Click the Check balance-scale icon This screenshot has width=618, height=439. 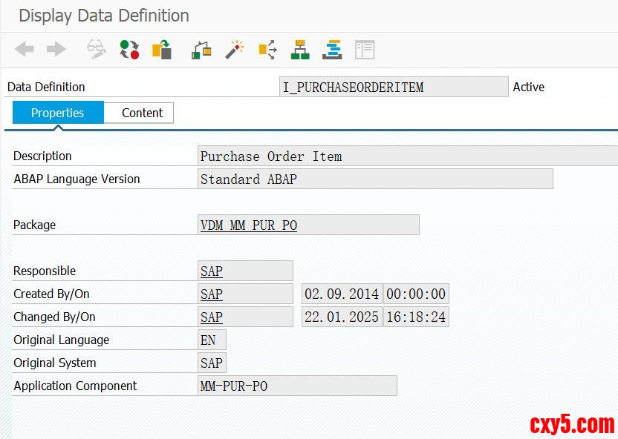pyautogui.click(x=201, y=50)
